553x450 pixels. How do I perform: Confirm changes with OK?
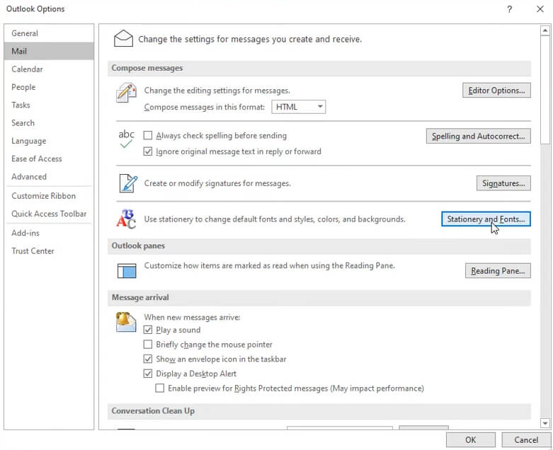click(x=470, y=440)
